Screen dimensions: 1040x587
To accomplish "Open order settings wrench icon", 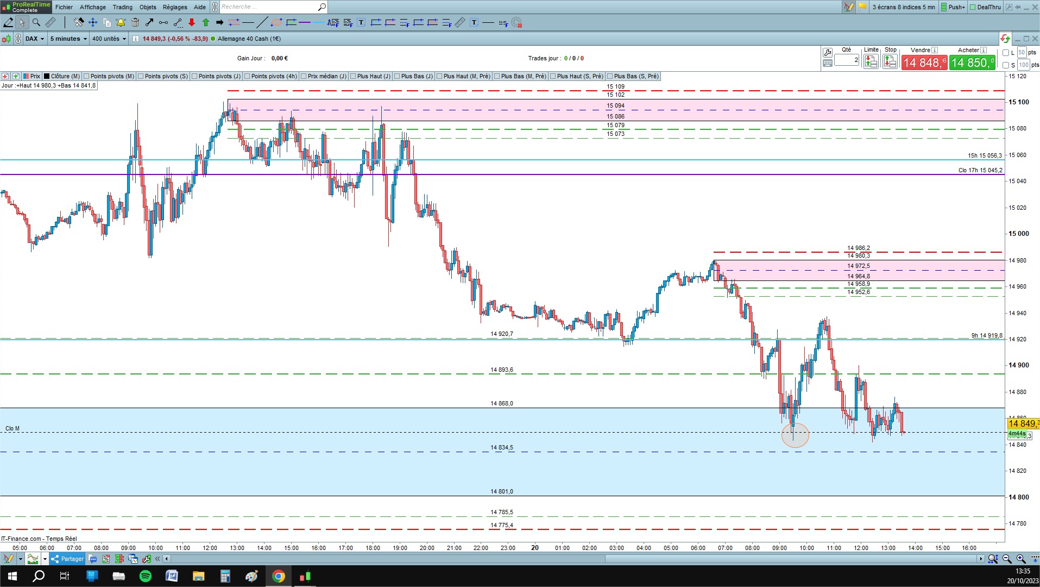I will tap(827, 52).
